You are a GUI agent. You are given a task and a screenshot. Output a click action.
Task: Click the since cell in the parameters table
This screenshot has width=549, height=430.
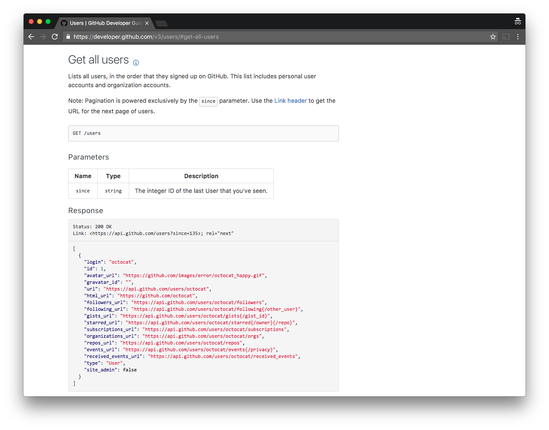click(x=83, y=191)
